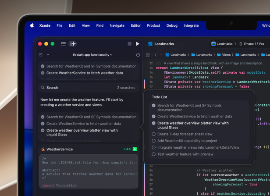
Task: Go forward in editor history
Action: pyautogui.click(x=161, y=55)
